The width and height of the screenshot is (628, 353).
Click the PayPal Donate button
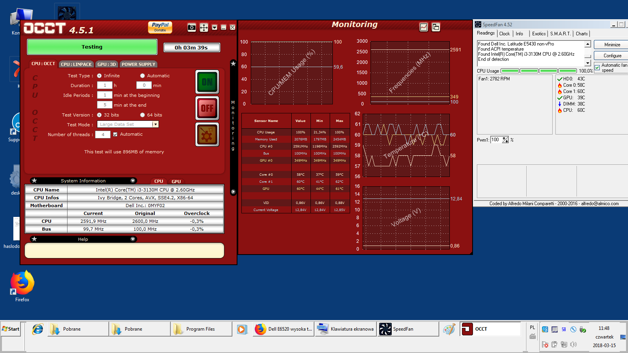[x=160, y=27]
